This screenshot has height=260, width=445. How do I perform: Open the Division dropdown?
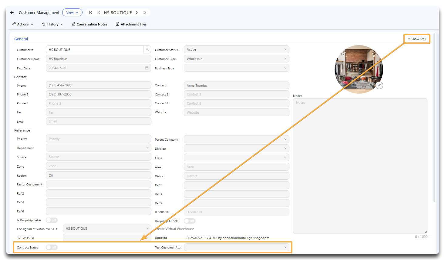pos(237,148)
